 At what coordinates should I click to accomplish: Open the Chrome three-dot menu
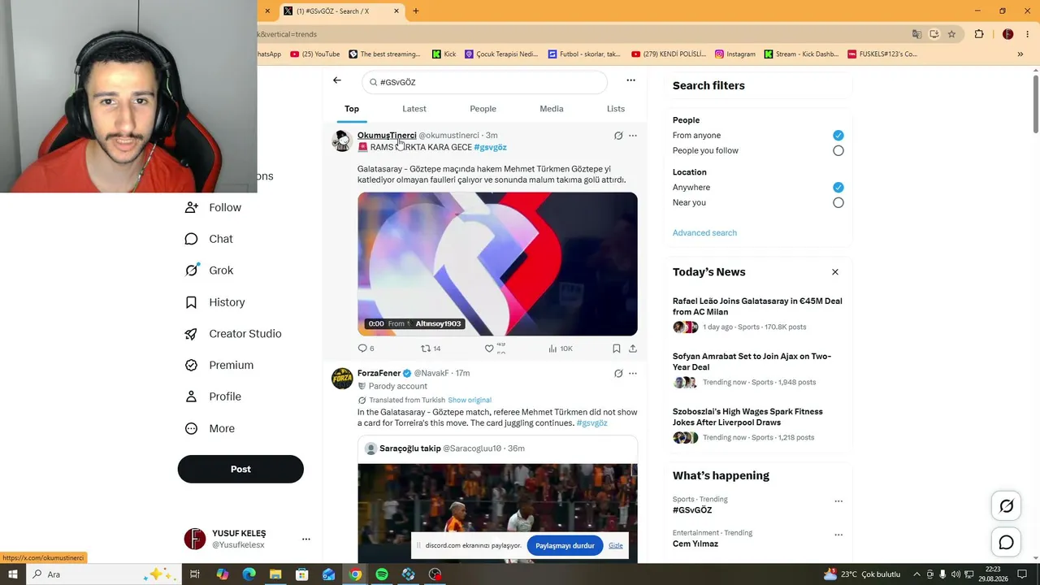pos(1026,34)
